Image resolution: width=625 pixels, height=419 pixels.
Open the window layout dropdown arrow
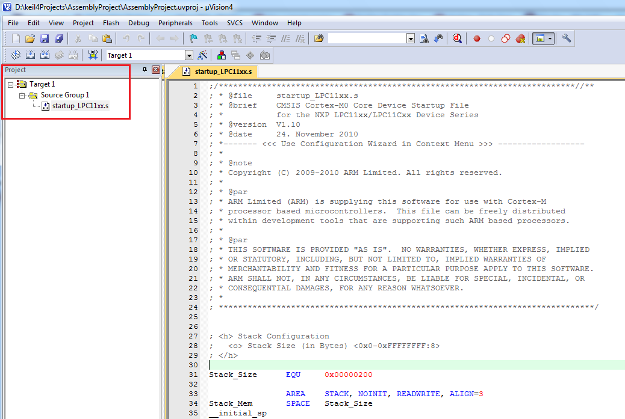pos(550,38)
